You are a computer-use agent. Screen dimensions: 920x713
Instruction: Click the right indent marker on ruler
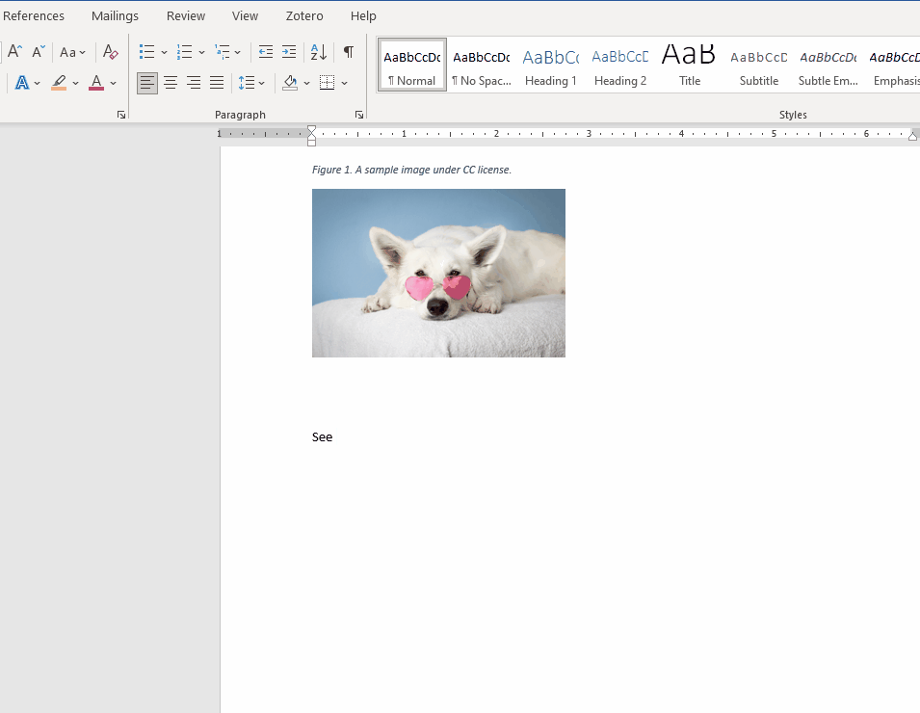912,136
